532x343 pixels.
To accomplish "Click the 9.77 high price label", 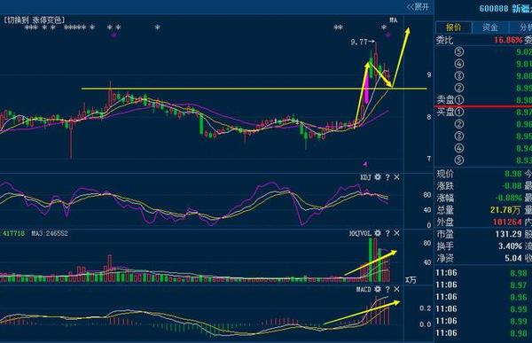I will click(359, 42).
